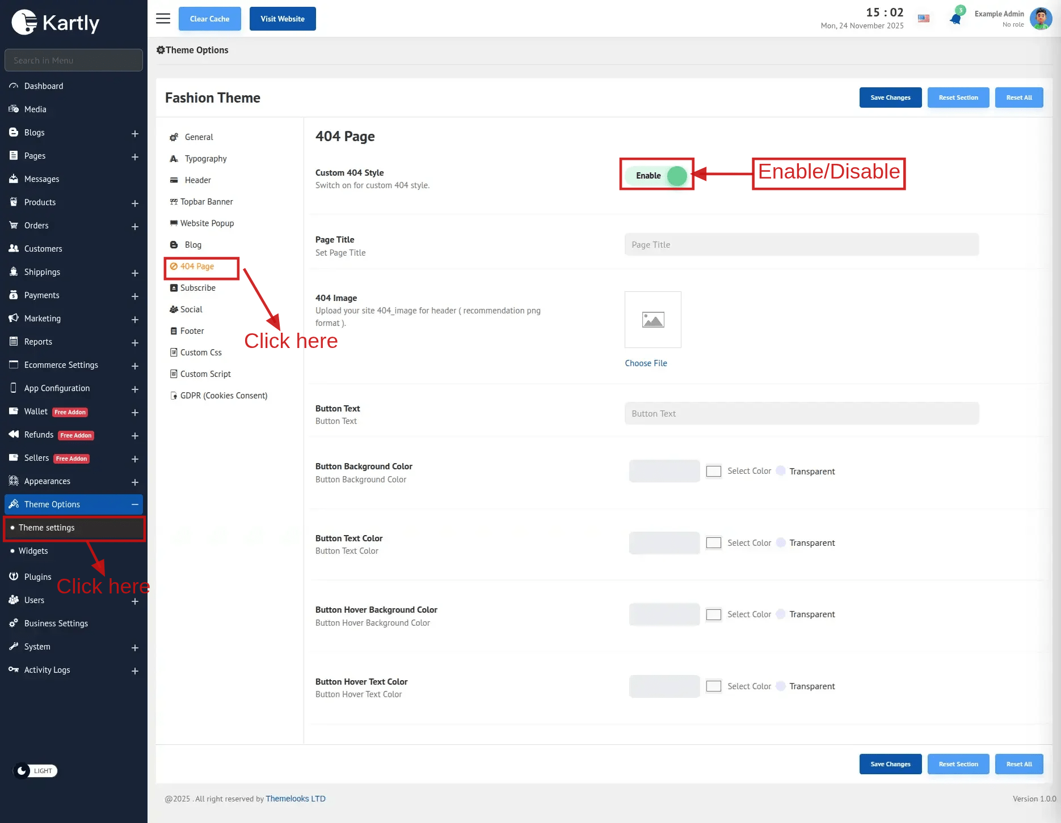
Task: Click the hamburger menu icon
Action: [x=163, y=19]
